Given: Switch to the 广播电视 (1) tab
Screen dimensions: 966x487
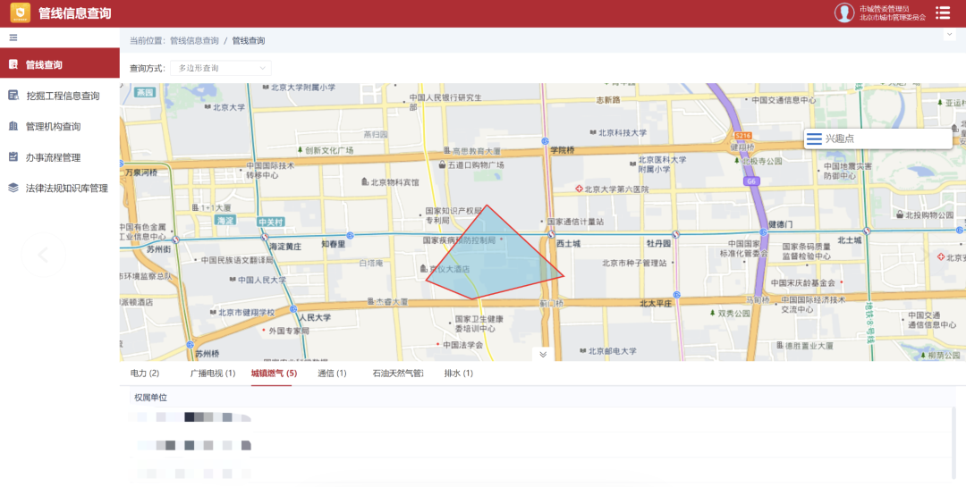Looking at the screenshot, I should 212,374.
